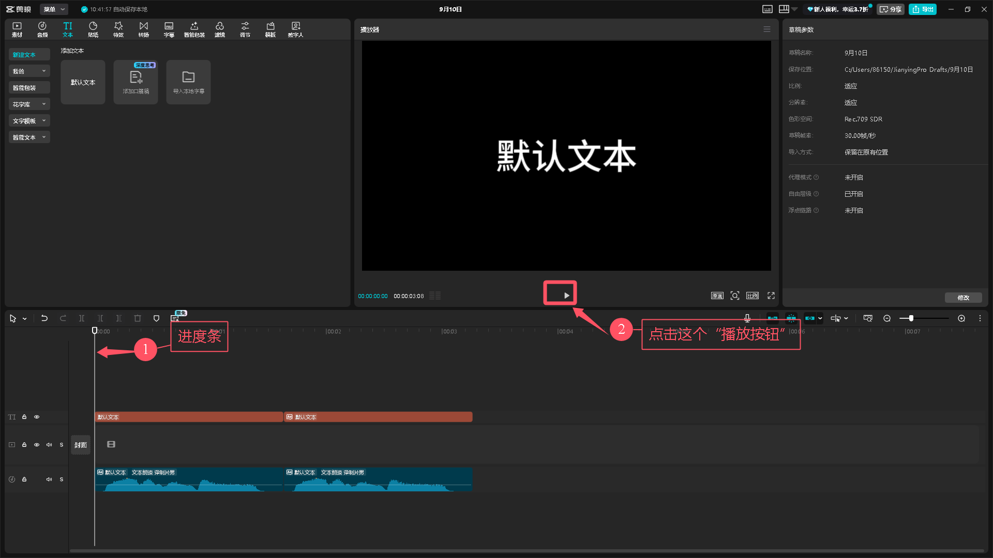Hide the text track using eye icon

[37, 417]
